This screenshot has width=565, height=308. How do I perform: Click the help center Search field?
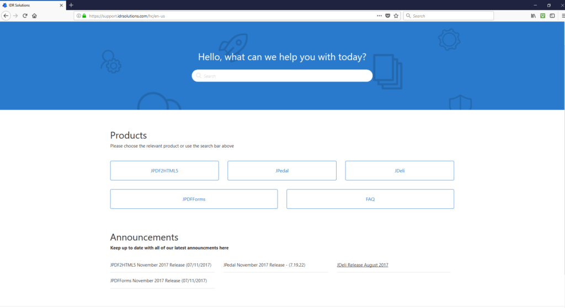282,76
